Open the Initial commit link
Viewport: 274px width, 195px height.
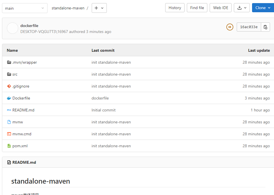[103, 110]
